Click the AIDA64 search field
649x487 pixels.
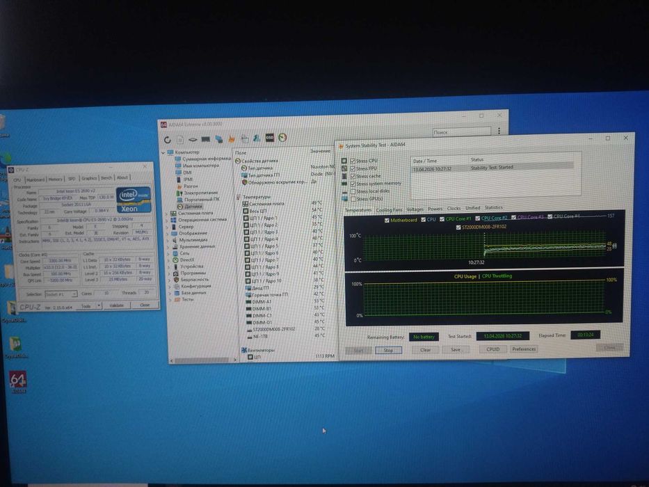point(461,132)
